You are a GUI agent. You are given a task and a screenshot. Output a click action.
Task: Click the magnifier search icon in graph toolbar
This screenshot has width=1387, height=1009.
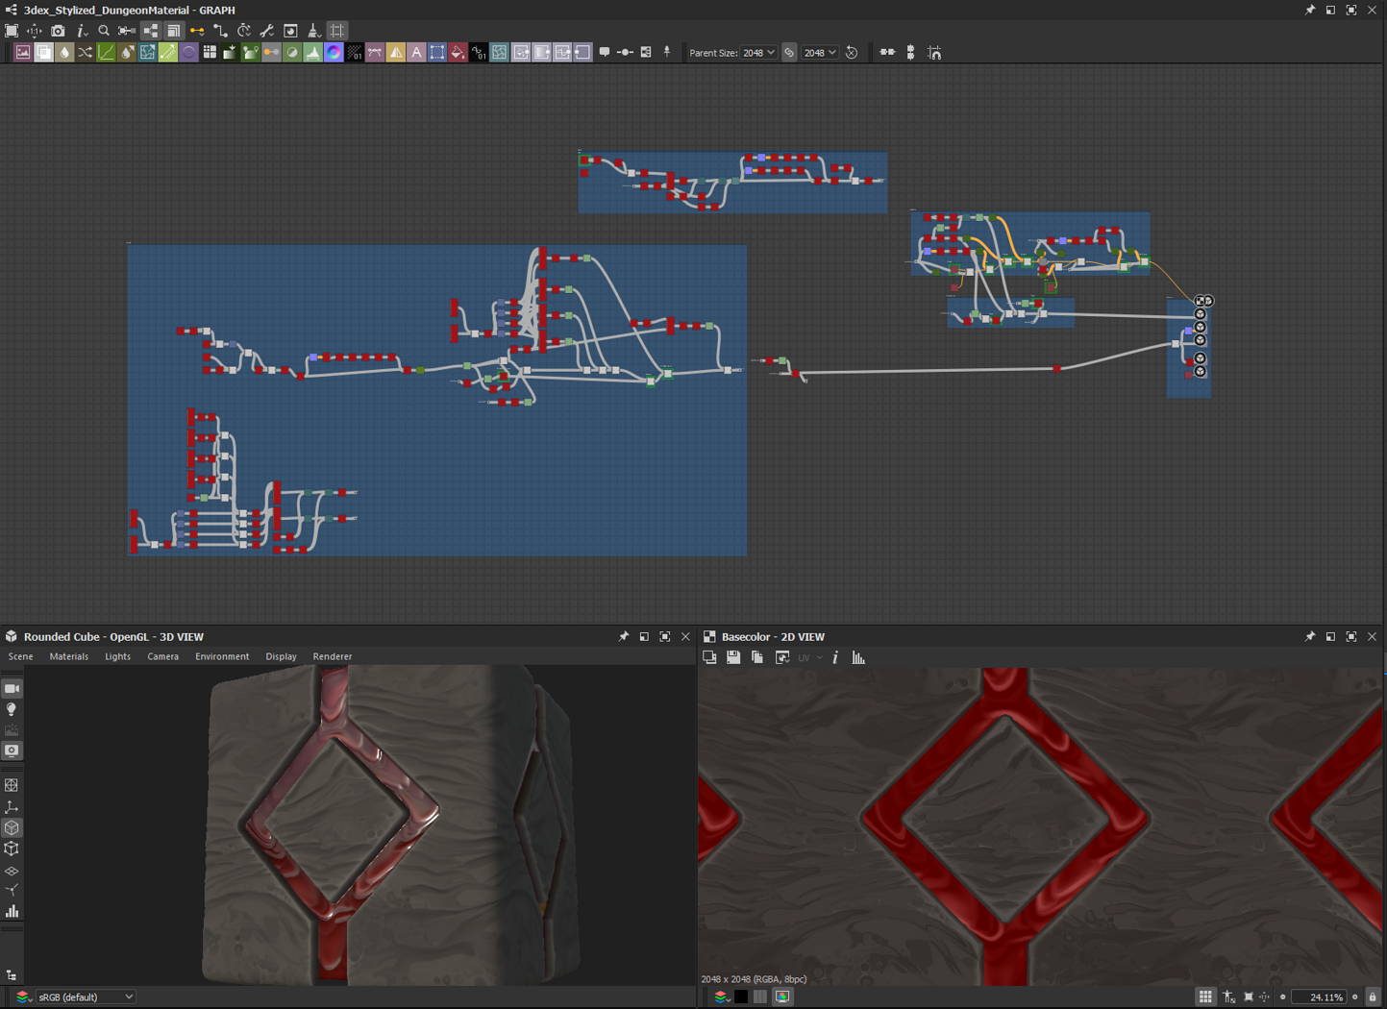[104, 31]
